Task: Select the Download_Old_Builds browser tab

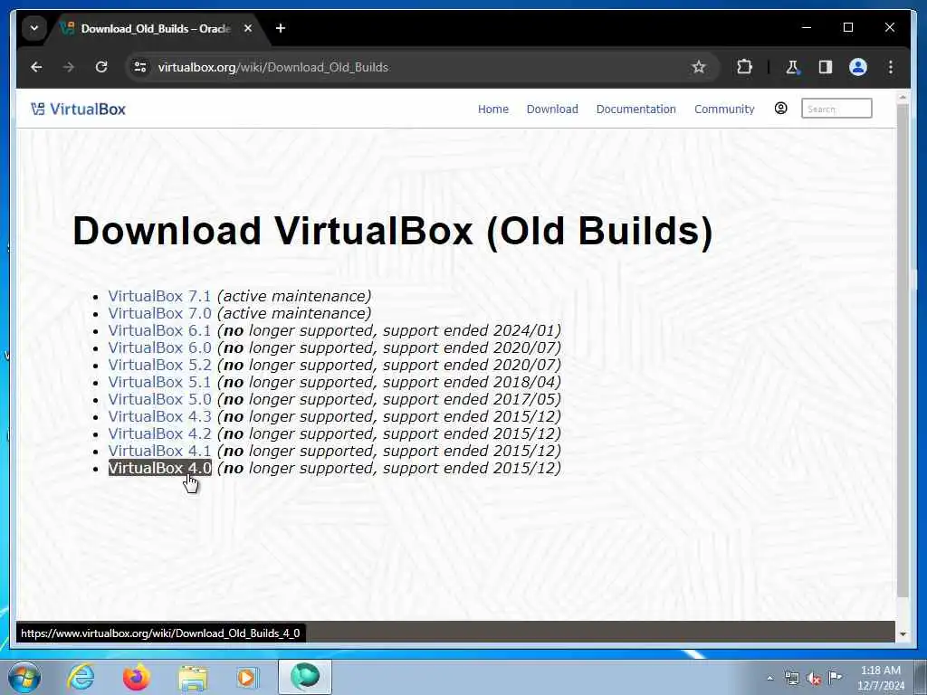Action: tap(155, 28)
